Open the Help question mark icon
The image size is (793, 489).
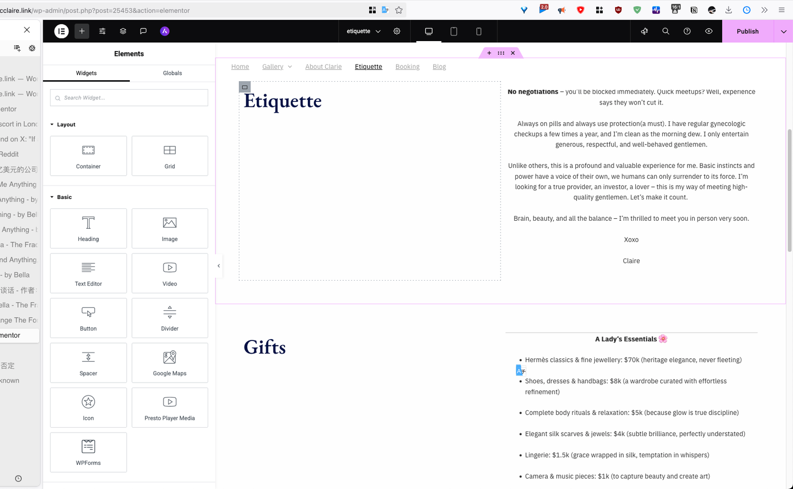687,31
